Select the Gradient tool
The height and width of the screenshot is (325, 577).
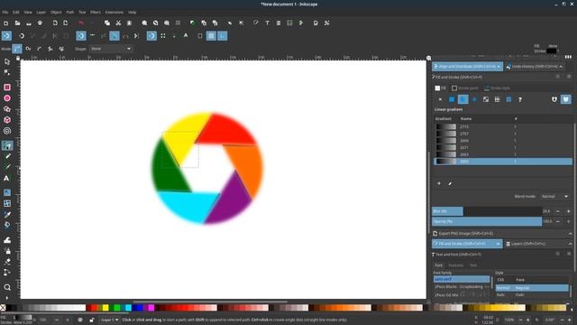7,192
